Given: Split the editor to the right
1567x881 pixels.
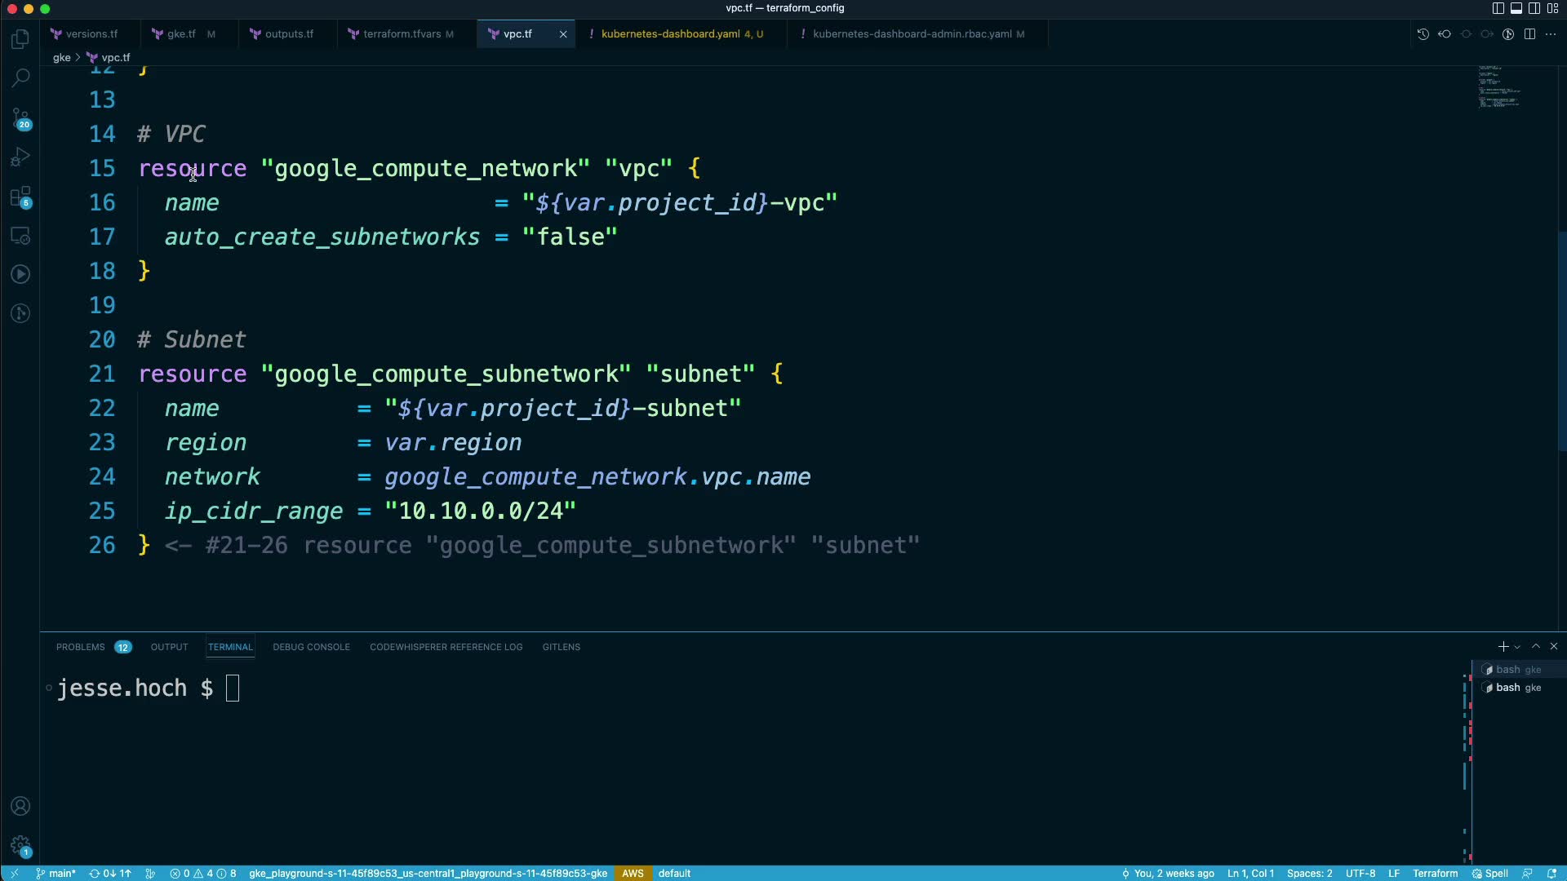Looking at the screenshot, I should pos(1529,34).
